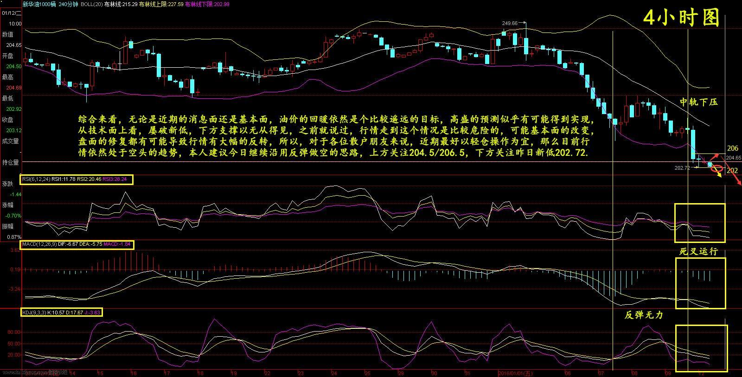Click the low price 202.92

coord(14,109)
